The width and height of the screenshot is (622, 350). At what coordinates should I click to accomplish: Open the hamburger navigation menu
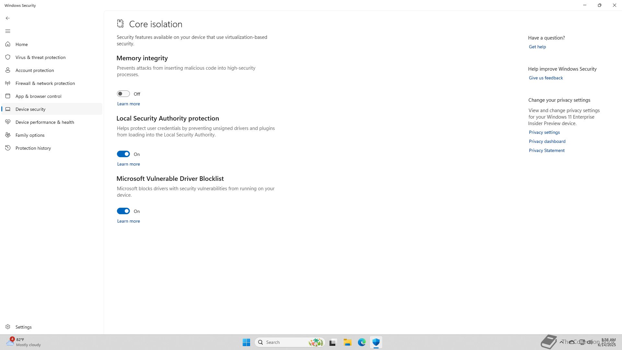[x=8, y=31]
